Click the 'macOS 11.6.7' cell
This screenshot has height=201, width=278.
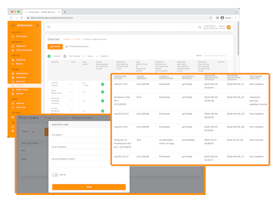click(x=121, y=84)
